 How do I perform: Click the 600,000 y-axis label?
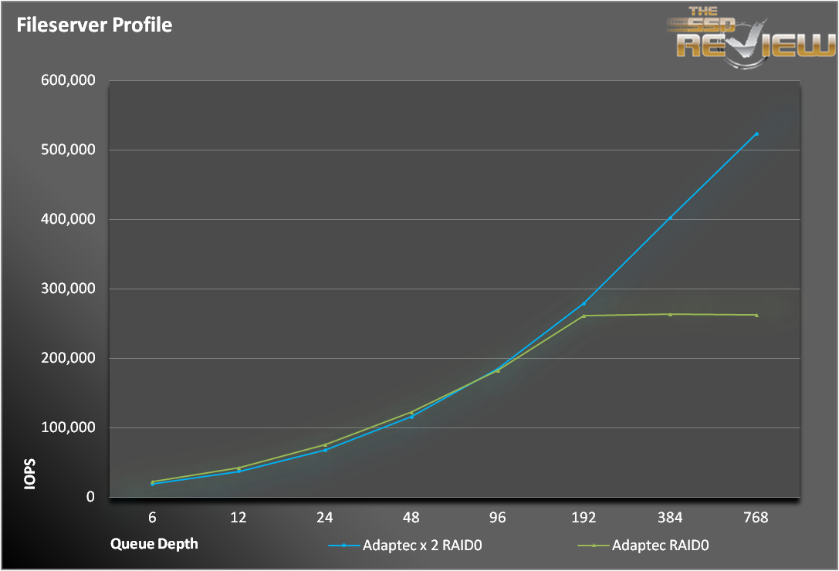(66, 80)
